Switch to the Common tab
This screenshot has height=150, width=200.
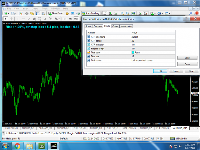pos(98,26)
